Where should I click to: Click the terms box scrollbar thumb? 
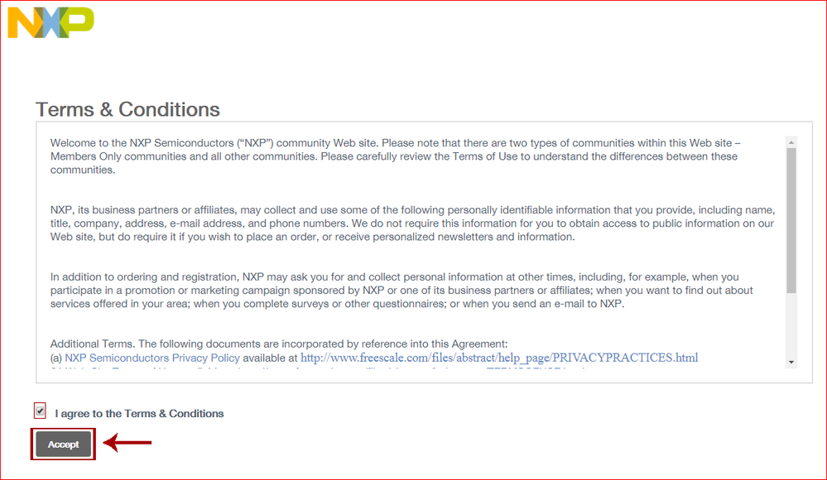pos(791,220)
